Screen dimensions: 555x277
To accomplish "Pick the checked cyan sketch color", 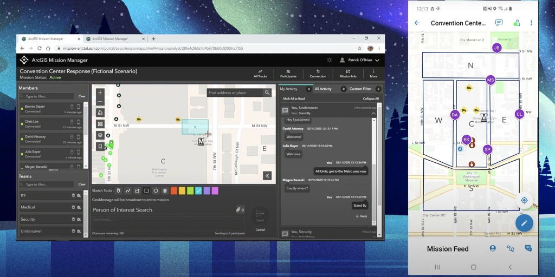I will [x=198, y=191].
